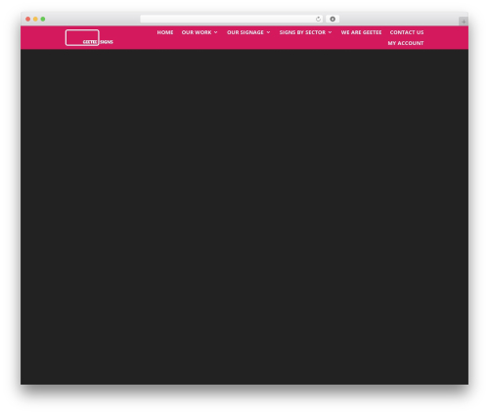
Task: Click the yellow minimize window dot
Action: (x=35, y=20)
